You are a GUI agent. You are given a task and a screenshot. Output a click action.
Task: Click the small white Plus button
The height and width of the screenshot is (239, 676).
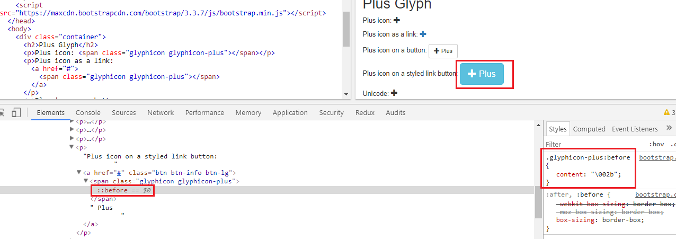[x=443, y=51]
